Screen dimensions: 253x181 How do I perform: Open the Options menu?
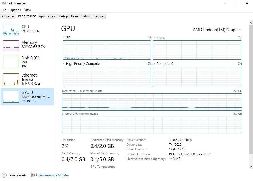coord(15,10)
